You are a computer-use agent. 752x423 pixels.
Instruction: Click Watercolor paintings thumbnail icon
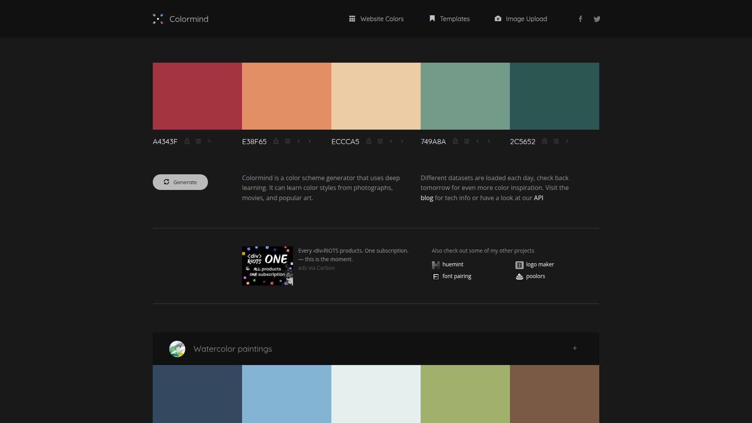click(x=177, y=349)
